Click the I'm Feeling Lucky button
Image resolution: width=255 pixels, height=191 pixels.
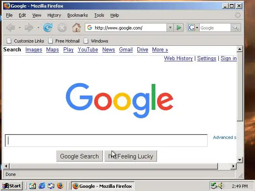[131, 156]
